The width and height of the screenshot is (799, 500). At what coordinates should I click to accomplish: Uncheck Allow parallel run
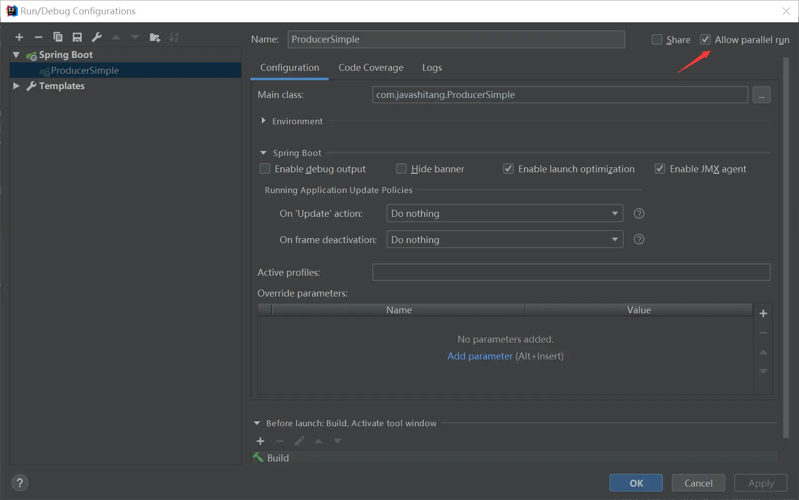(705, 40)
